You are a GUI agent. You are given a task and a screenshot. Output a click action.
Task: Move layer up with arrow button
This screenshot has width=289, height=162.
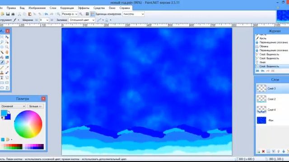[279, 151]
